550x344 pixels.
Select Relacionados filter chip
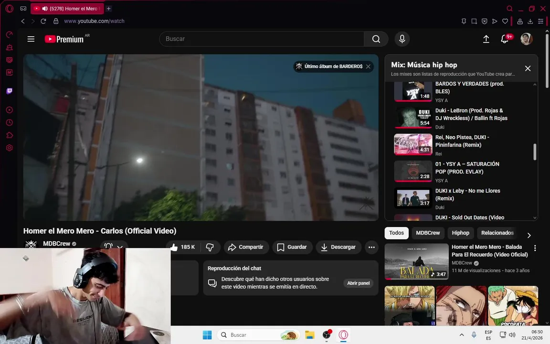(497, 233)
